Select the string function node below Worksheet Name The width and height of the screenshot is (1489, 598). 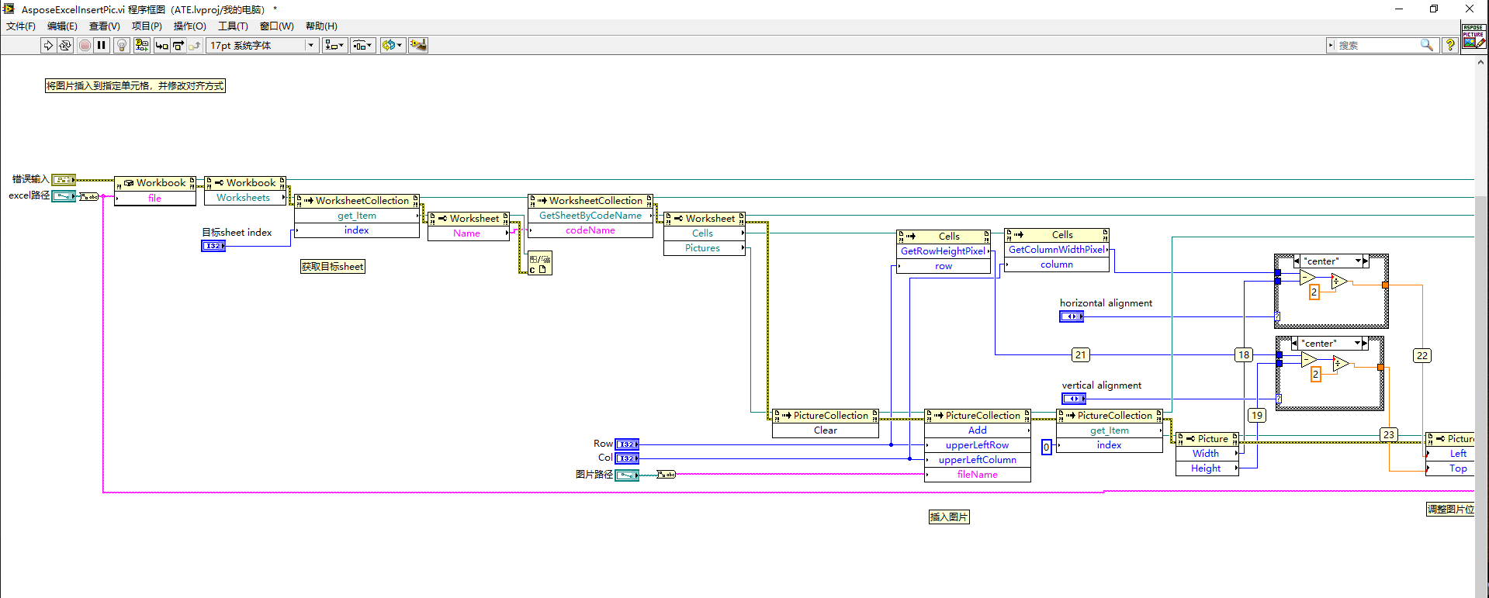pyautogui.click(x=539, y=263)
